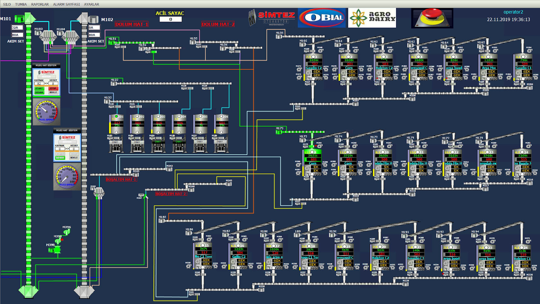Open the ALARM SAYFASI menu

click(66, 4)
